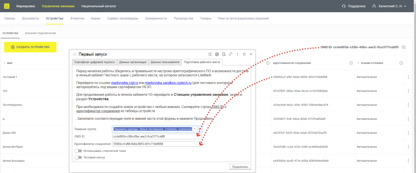The image size is (416, 173).
Task: Click the Честный знак logo icon
Action: (6, 6)
